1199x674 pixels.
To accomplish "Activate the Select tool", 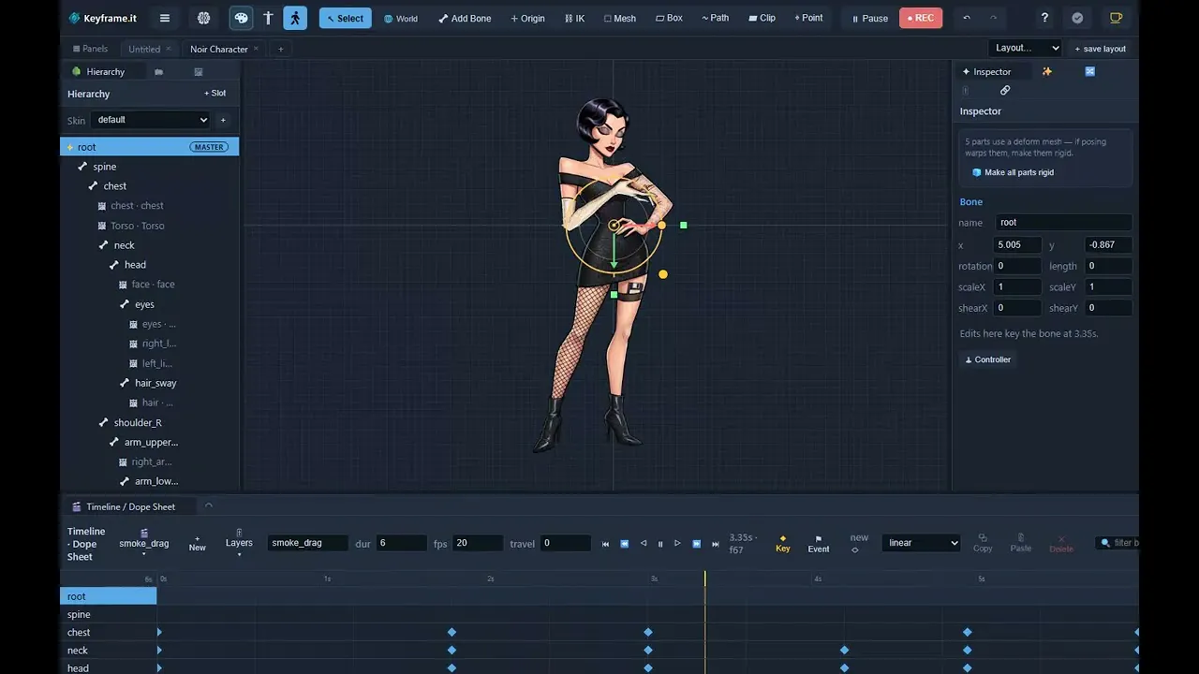I will click(345, 18).
